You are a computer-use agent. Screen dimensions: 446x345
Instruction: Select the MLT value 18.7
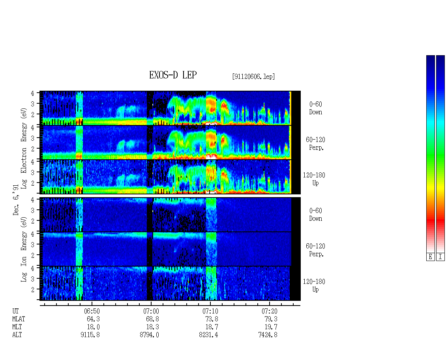click(x=212, y=327)
